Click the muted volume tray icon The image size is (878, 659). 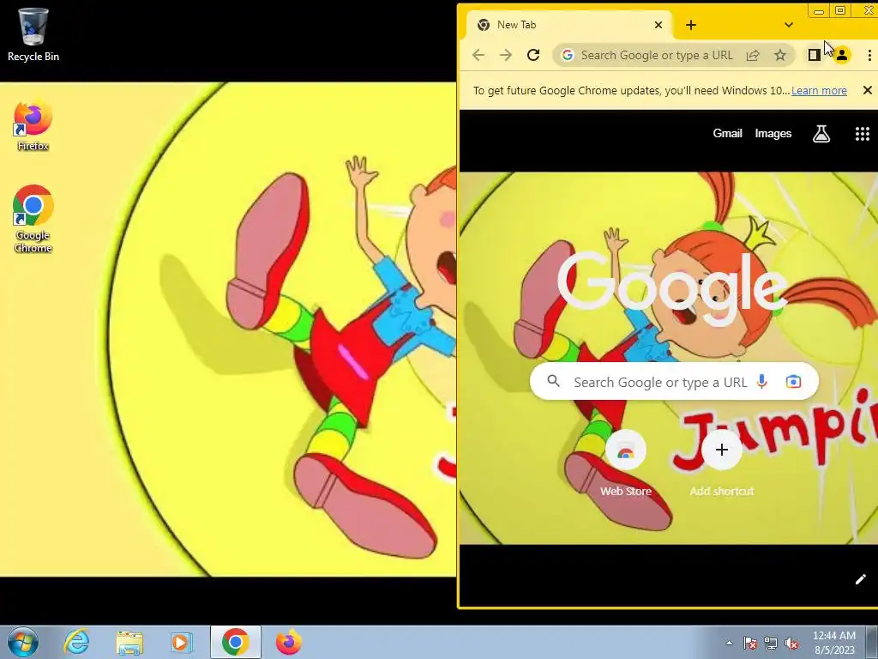[791, 643]
